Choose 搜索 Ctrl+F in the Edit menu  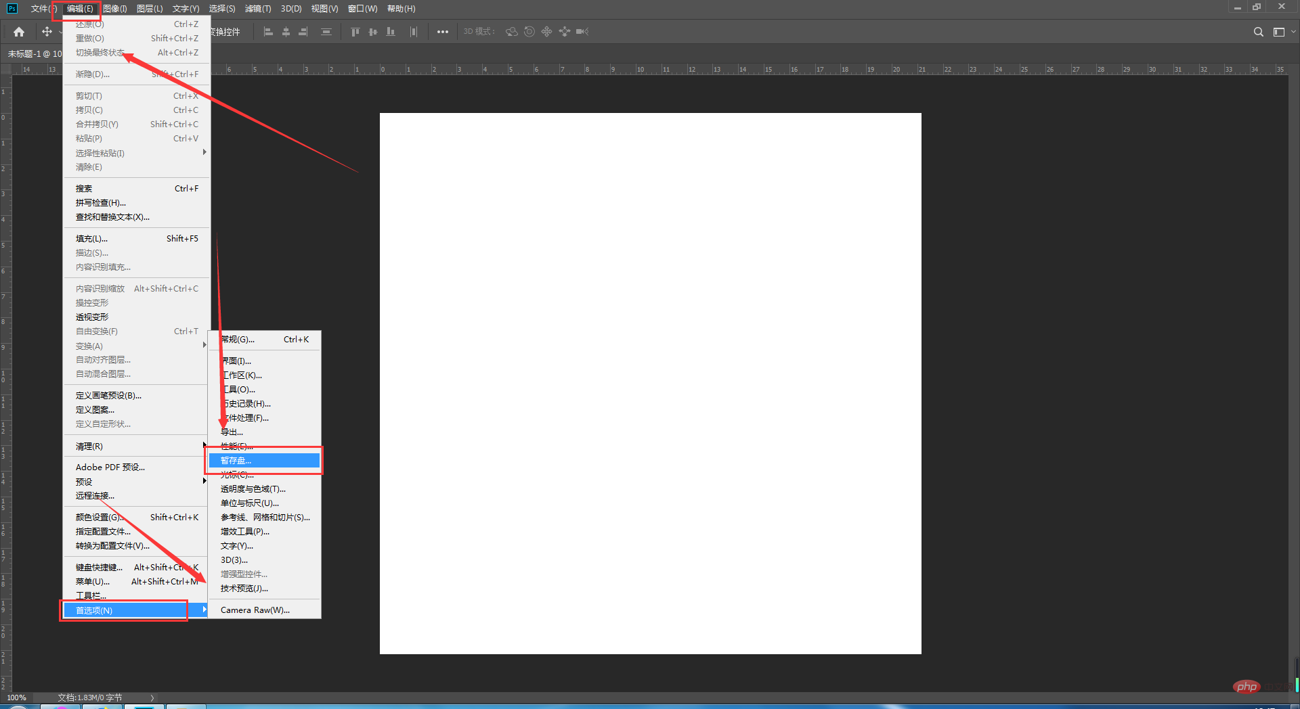point(137,189)
